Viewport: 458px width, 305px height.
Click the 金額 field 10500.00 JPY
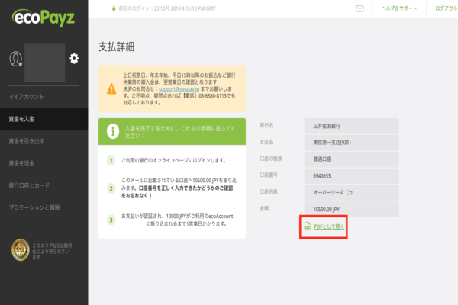click(352, 209)
